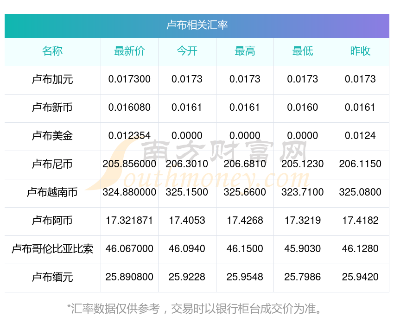
Task: Select the 最新价 column header
Action: point(129,51)
